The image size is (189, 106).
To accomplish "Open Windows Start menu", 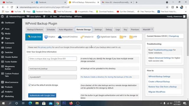I will coord(3,103).
